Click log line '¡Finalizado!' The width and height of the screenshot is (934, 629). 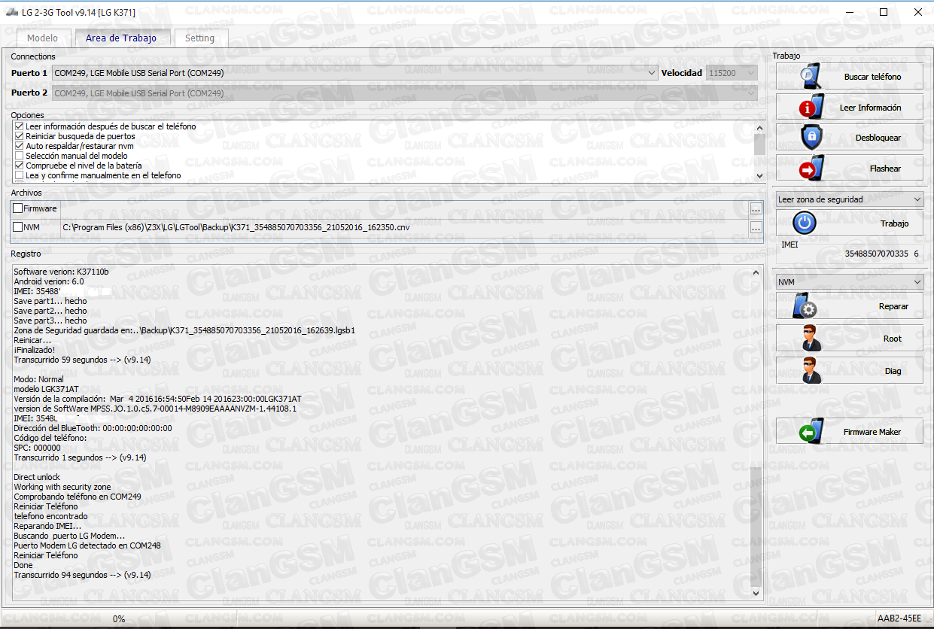pos(34,350)
